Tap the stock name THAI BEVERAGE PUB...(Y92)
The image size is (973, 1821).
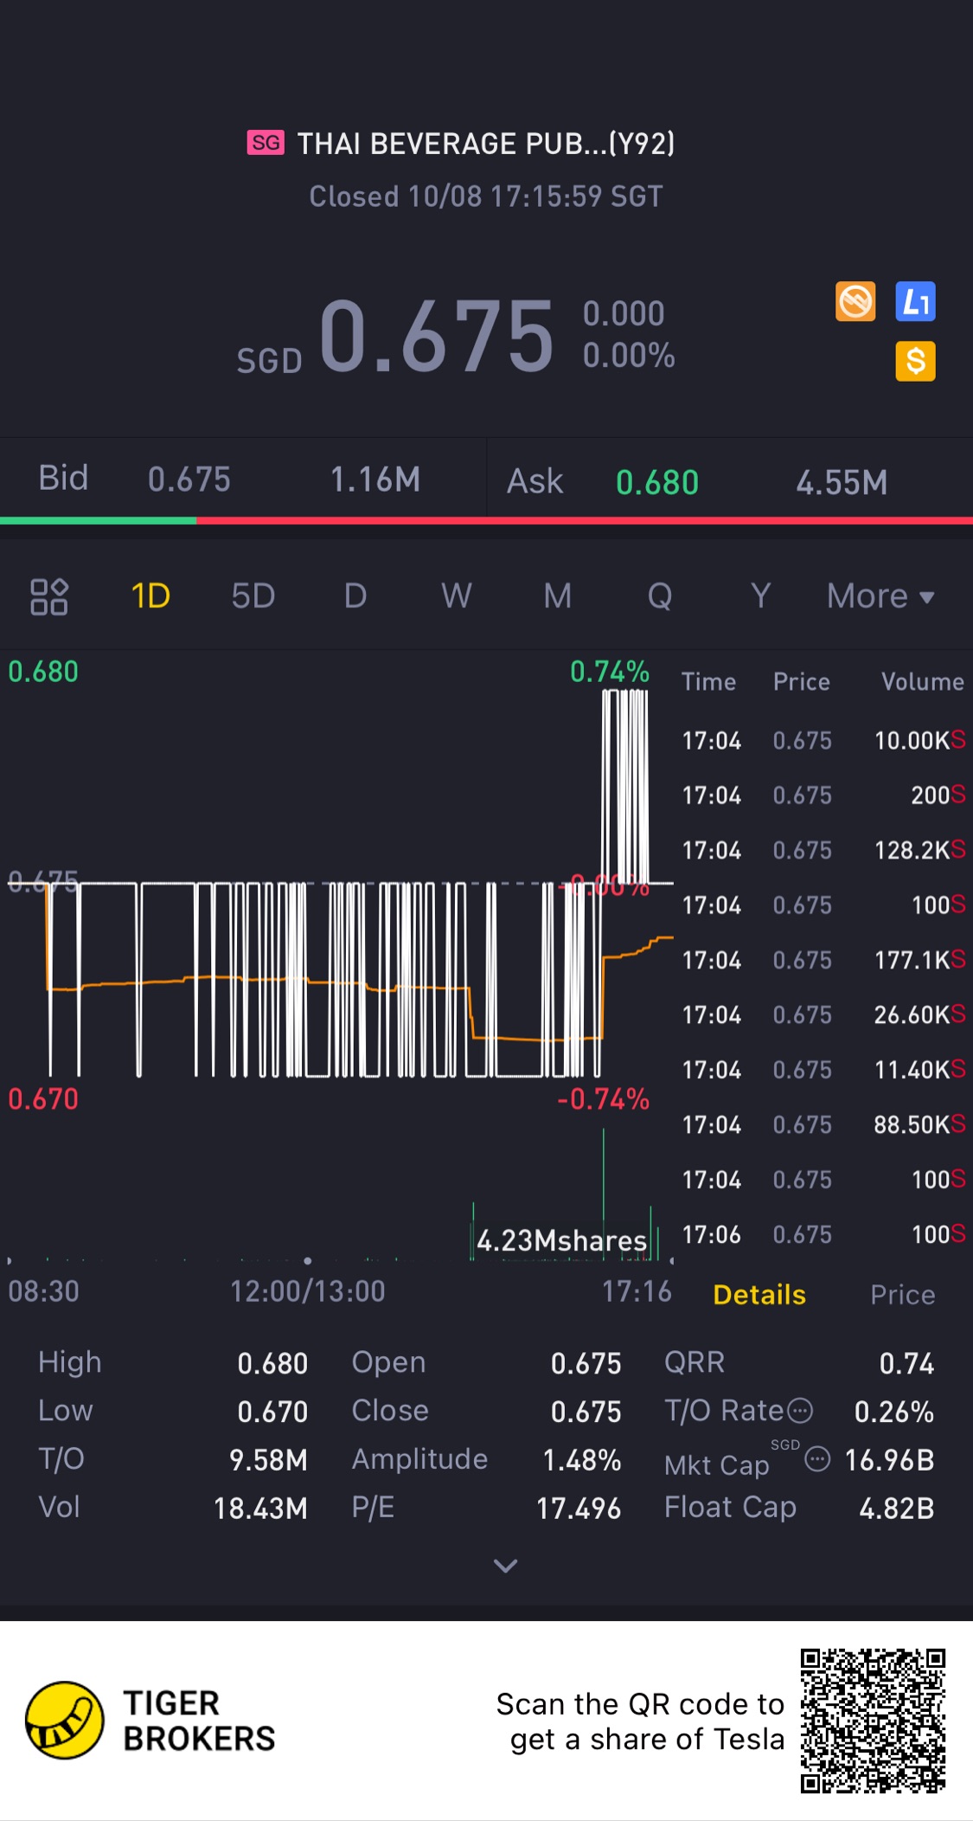click(x=486, y=144)
